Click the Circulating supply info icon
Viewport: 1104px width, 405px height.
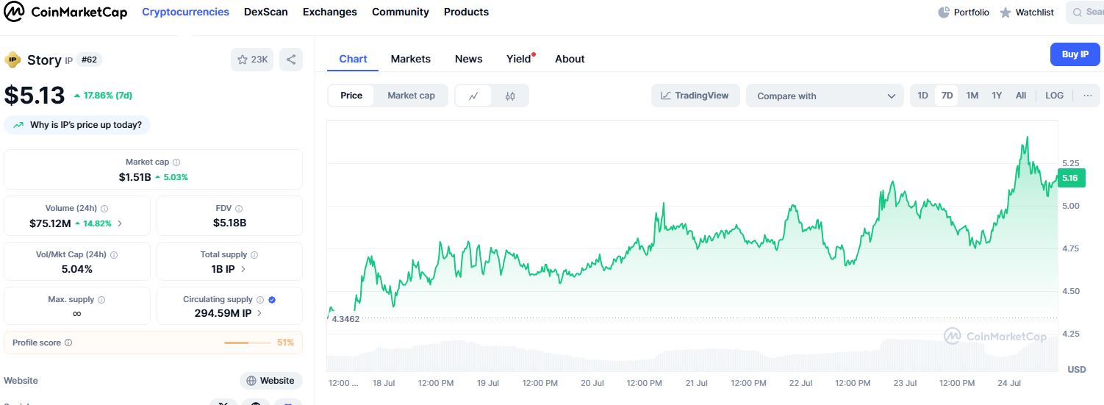point(260,300)
